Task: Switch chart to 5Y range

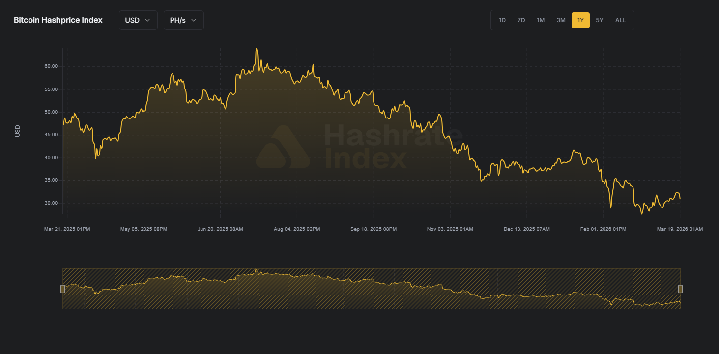Action: click(x=599, y=20)
